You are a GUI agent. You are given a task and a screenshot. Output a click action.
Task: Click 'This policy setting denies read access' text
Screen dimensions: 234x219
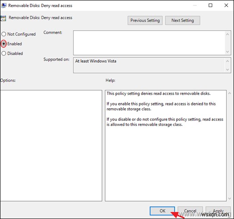point(159,93)
